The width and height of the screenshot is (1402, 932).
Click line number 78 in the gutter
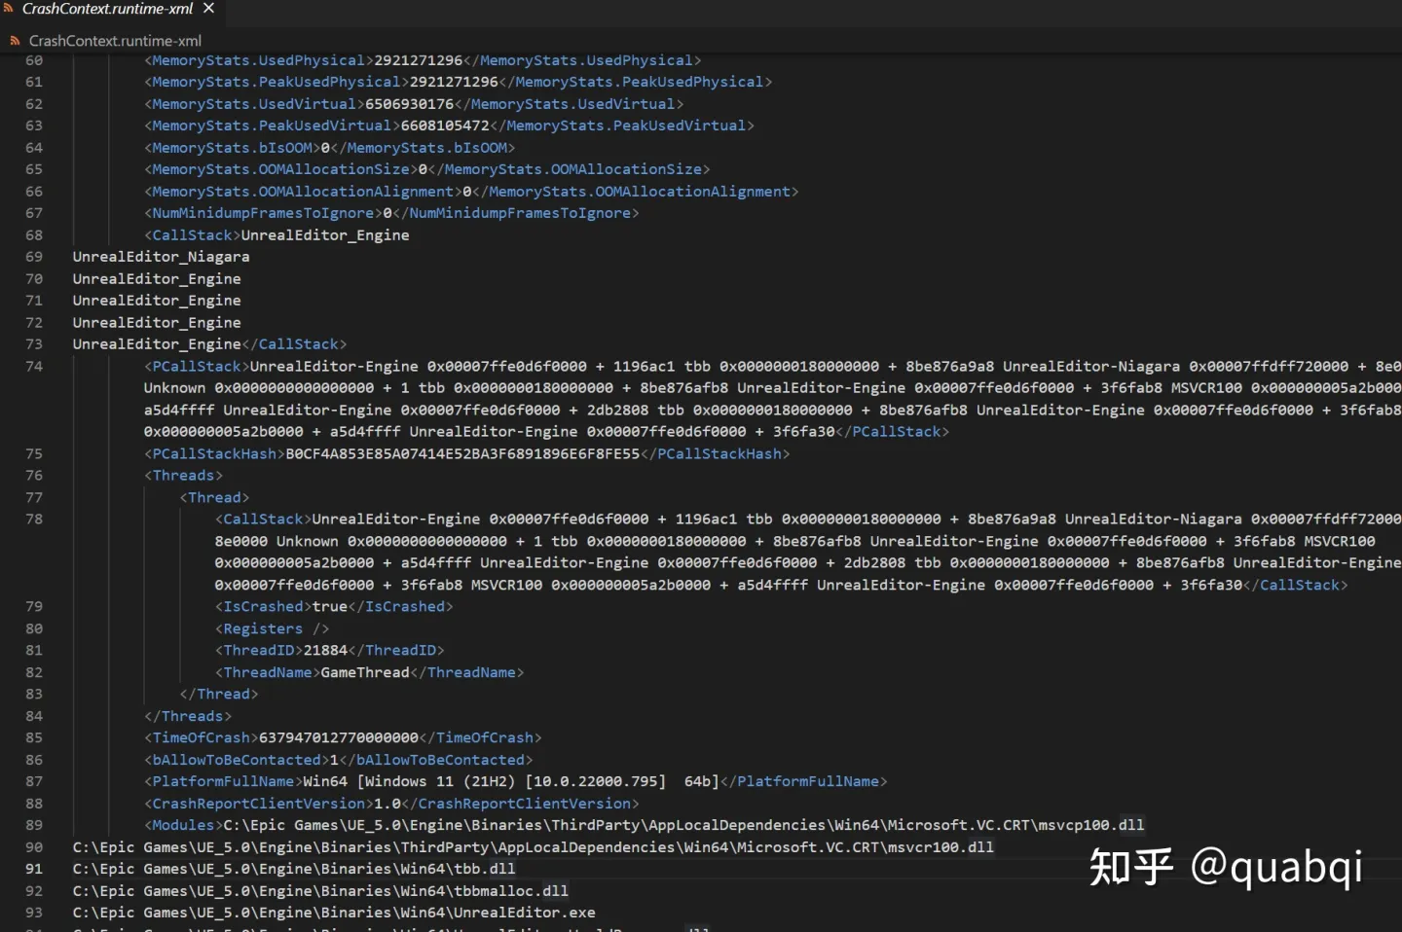(33, 519)
